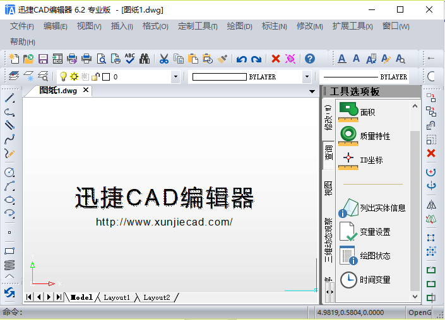Screen dimensions: 445x320
Task: Open 变量设置 in tool palette
Action: 364,232
